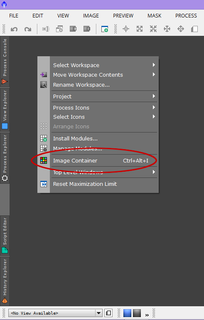Screen dimensions: 204x320
Task: Show more bottom toolbar items chevron
Action: pyautogui.click(x=147, y=315)
